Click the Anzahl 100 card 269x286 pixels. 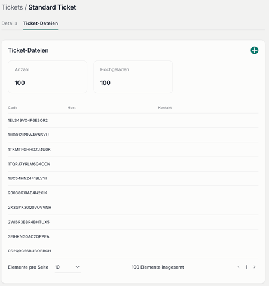pyautogui.click(x=47, y=77)
